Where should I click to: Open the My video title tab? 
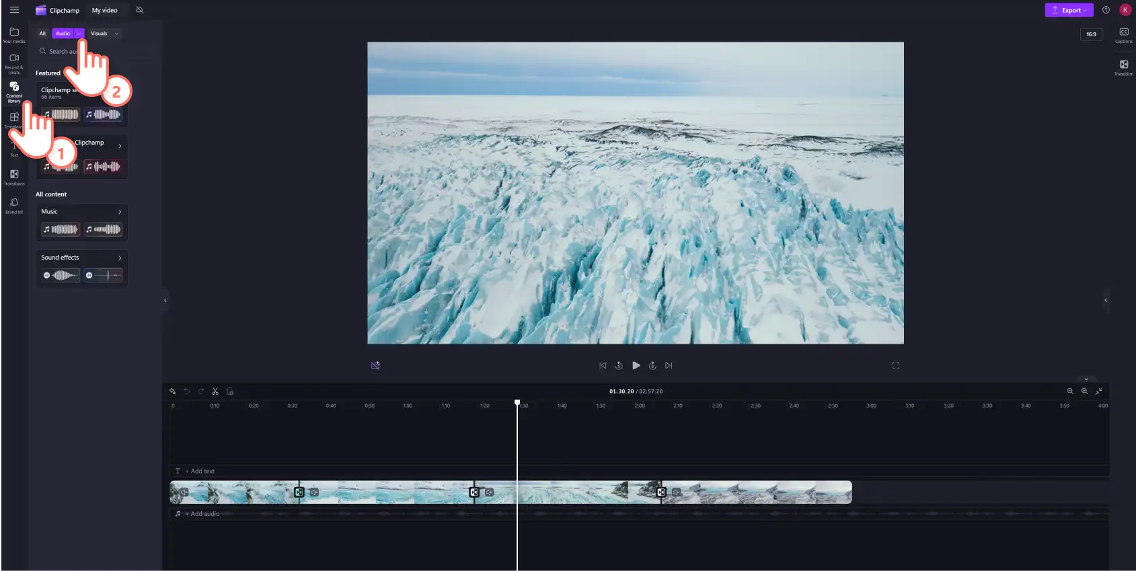[x=104, y=10]
